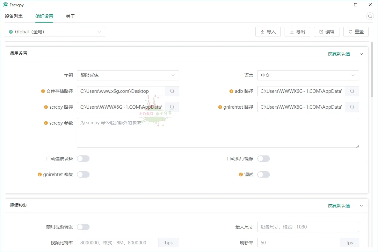The width and height of the screenshot is (378, 252).
Task: Open the 关于 tab
Action: coord(70,16)
